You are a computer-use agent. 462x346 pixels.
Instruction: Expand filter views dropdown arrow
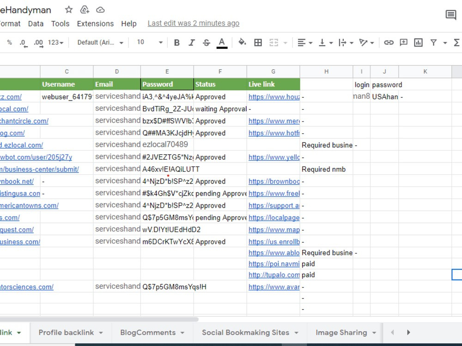coord(445,43)
